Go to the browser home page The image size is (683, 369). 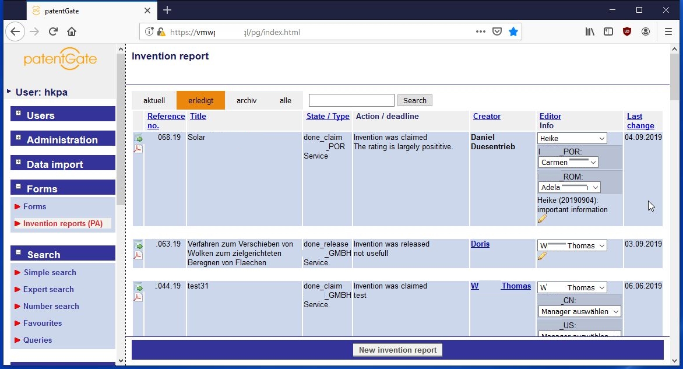tap(72, 32)
